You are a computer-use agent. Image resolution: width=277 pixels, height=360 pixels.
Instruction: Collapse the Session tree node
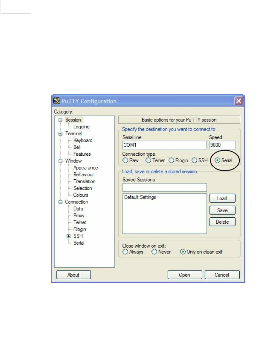[x=60, y=120]
